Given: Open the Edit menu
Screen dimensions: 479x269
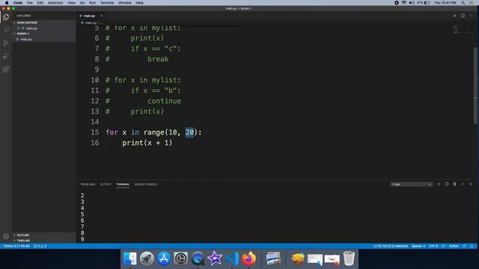Looking at the screenshot, I should tap(40, 3).
